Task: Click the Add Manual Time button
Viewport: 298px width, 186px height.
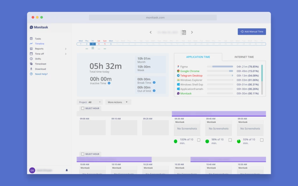Action: pos(251,31)
